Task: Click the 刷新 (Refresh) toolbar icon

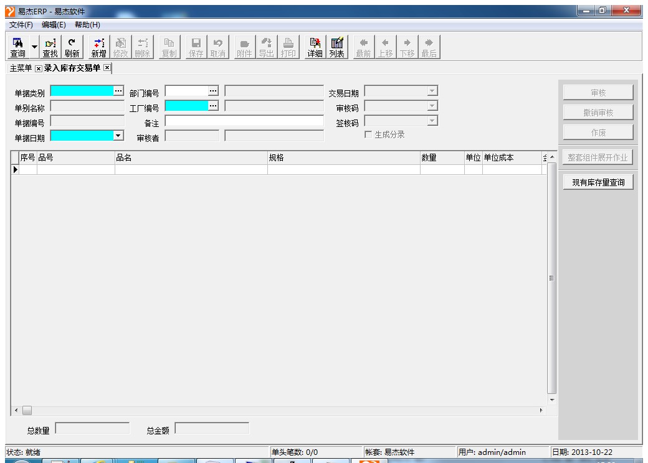Action: click(x=72, y=47)
